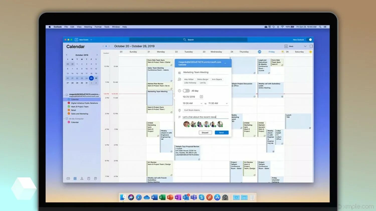Jump to today using the dot button

(106, 46)
